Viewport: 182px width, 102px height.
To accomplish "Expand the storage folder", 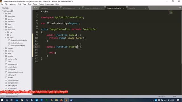I will [4, 51].
